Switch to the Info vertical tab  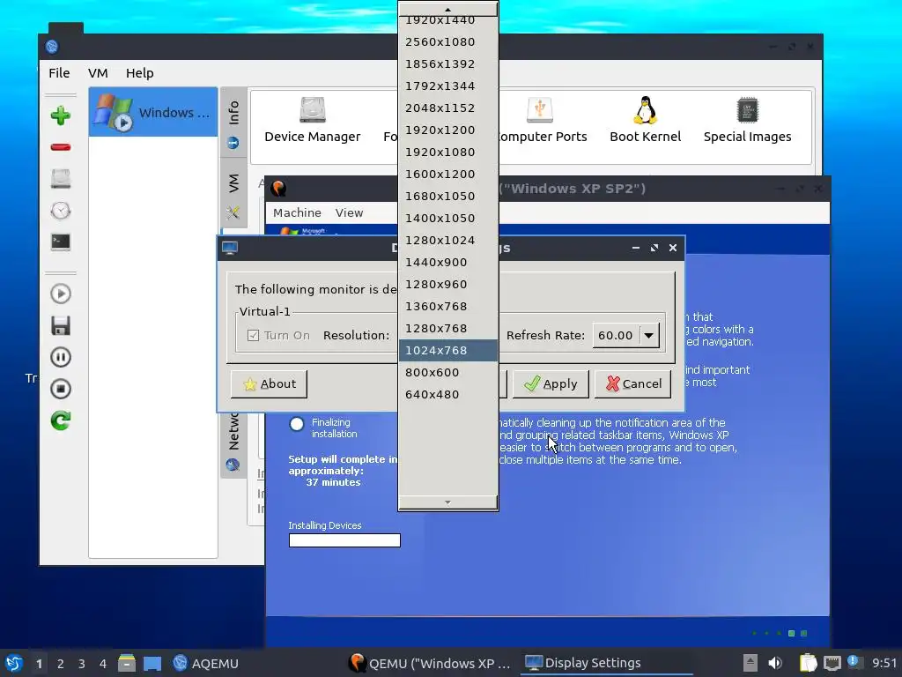pyautogui.click(x=233, y=122)
